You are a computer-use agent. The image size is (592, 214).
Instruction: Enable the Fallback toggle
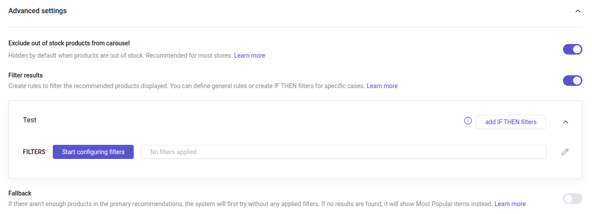pyautogui.click(x=572, y=199)
